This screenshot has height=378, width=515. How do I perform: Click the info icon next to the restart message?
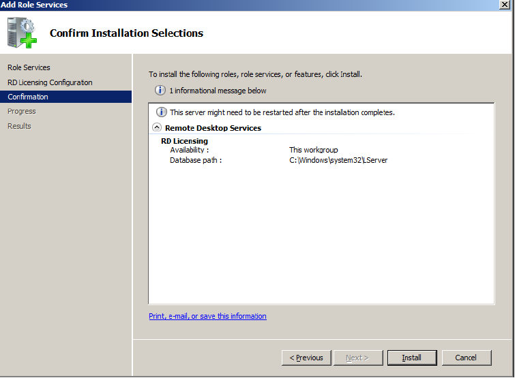(x=161, y=112)
